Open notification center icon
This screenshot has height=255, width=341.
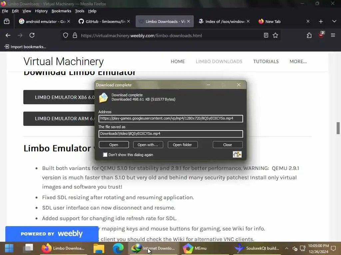333,248
